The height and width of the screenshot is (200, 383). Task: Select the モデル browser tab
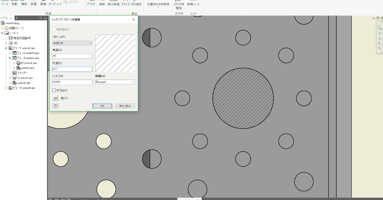[x=4, y=18]
